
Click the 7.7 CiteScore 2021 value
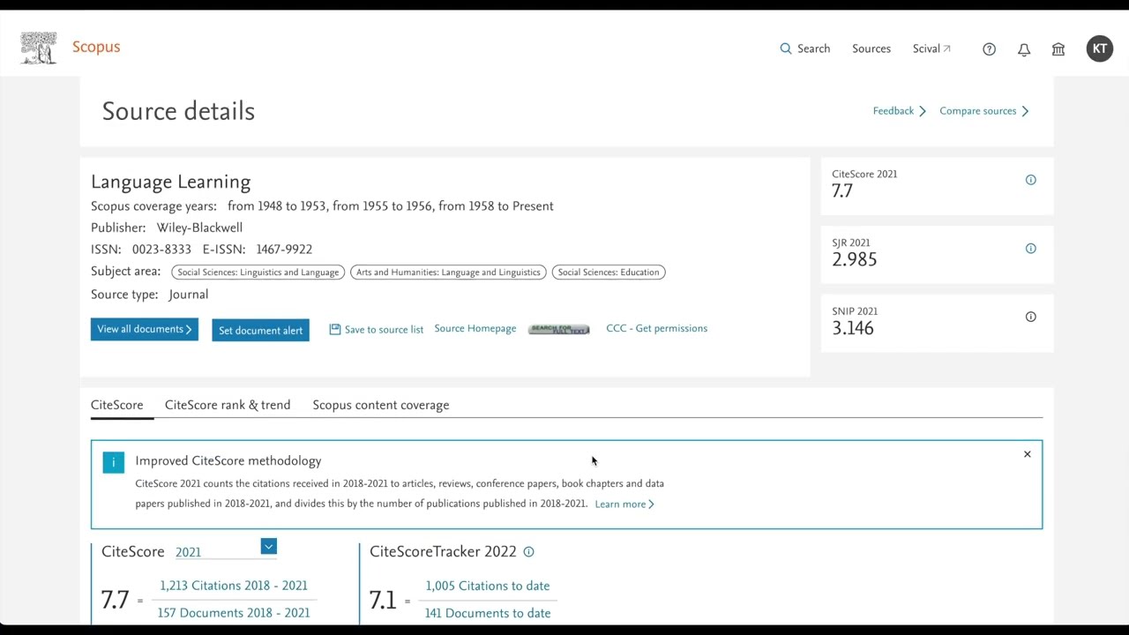842,191
